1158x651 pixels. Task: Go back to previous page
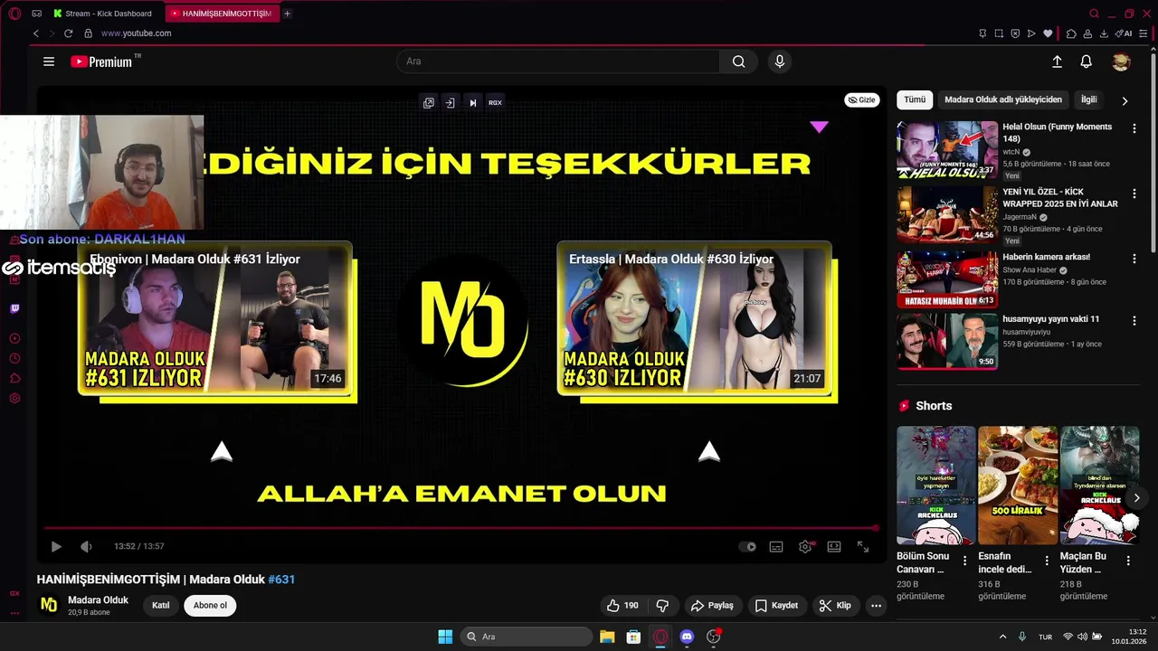[36, 33]
